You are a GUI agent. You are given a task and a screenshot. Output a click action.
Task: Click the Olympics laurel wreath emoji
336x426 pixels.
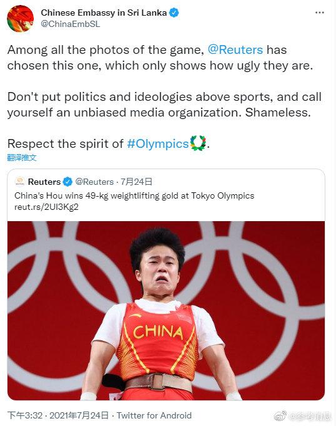tap(198, 143)
